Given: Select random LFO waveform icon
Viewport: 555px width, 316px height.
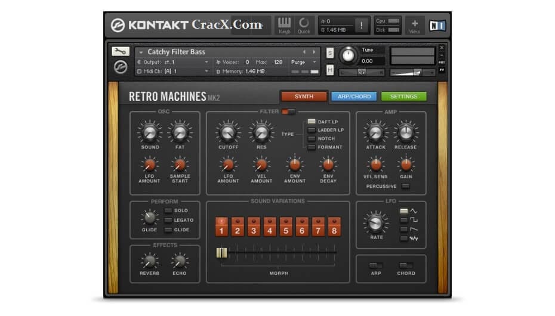Looking at the screenshot, I should (x=414, y=238).
